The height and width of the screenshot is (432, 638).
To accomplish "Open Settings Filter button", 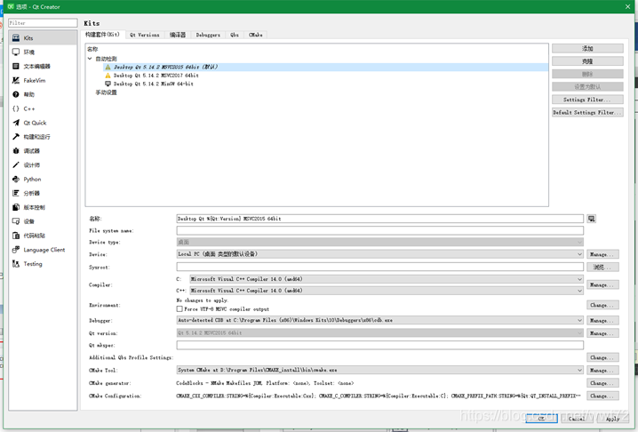I will 587,100.
